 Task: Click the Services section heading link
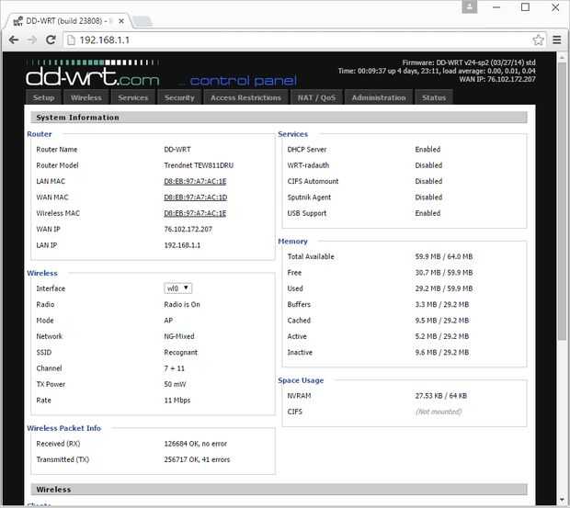tap(293, 134)
